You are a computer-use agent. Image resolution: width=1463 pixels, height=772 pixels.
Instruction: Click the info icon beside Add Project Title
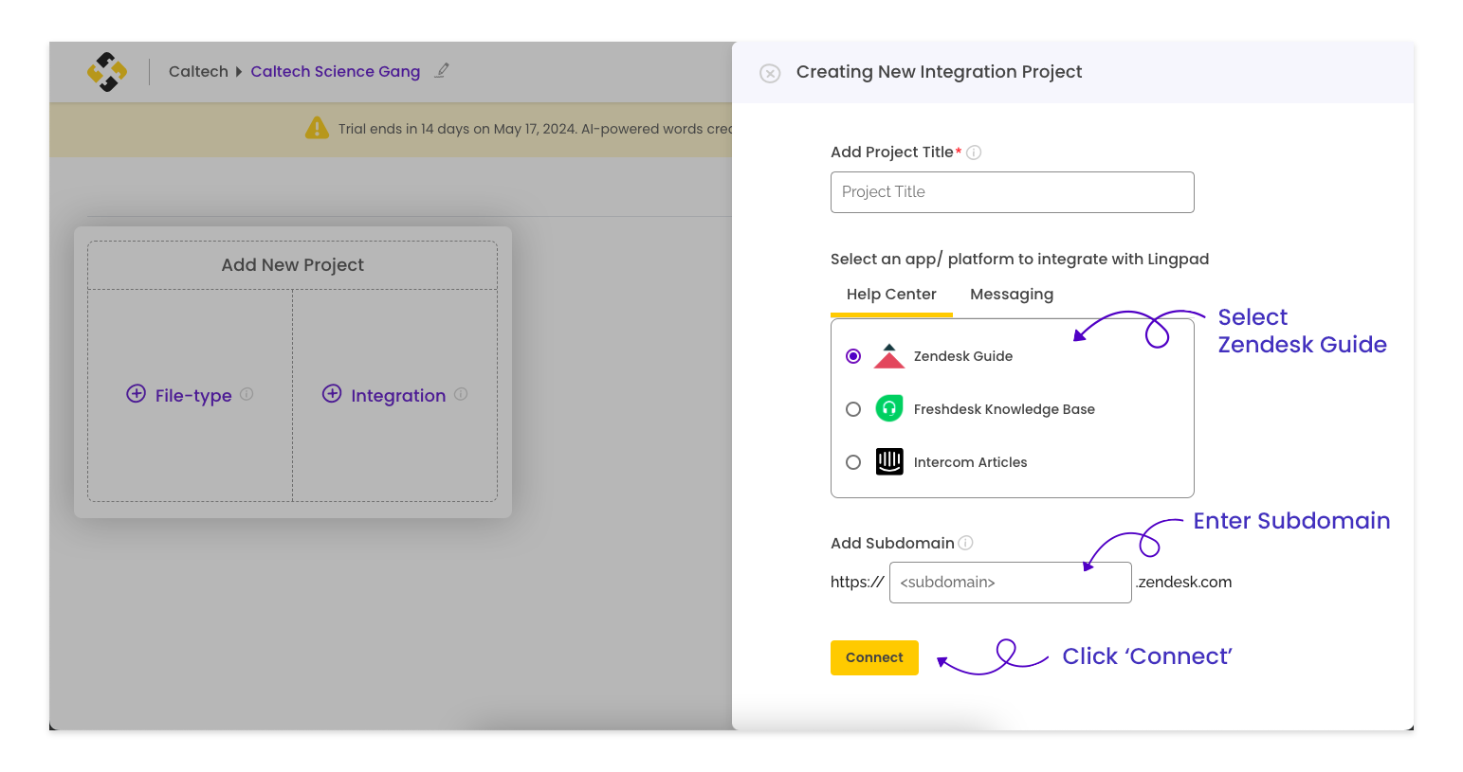[974, 152]
